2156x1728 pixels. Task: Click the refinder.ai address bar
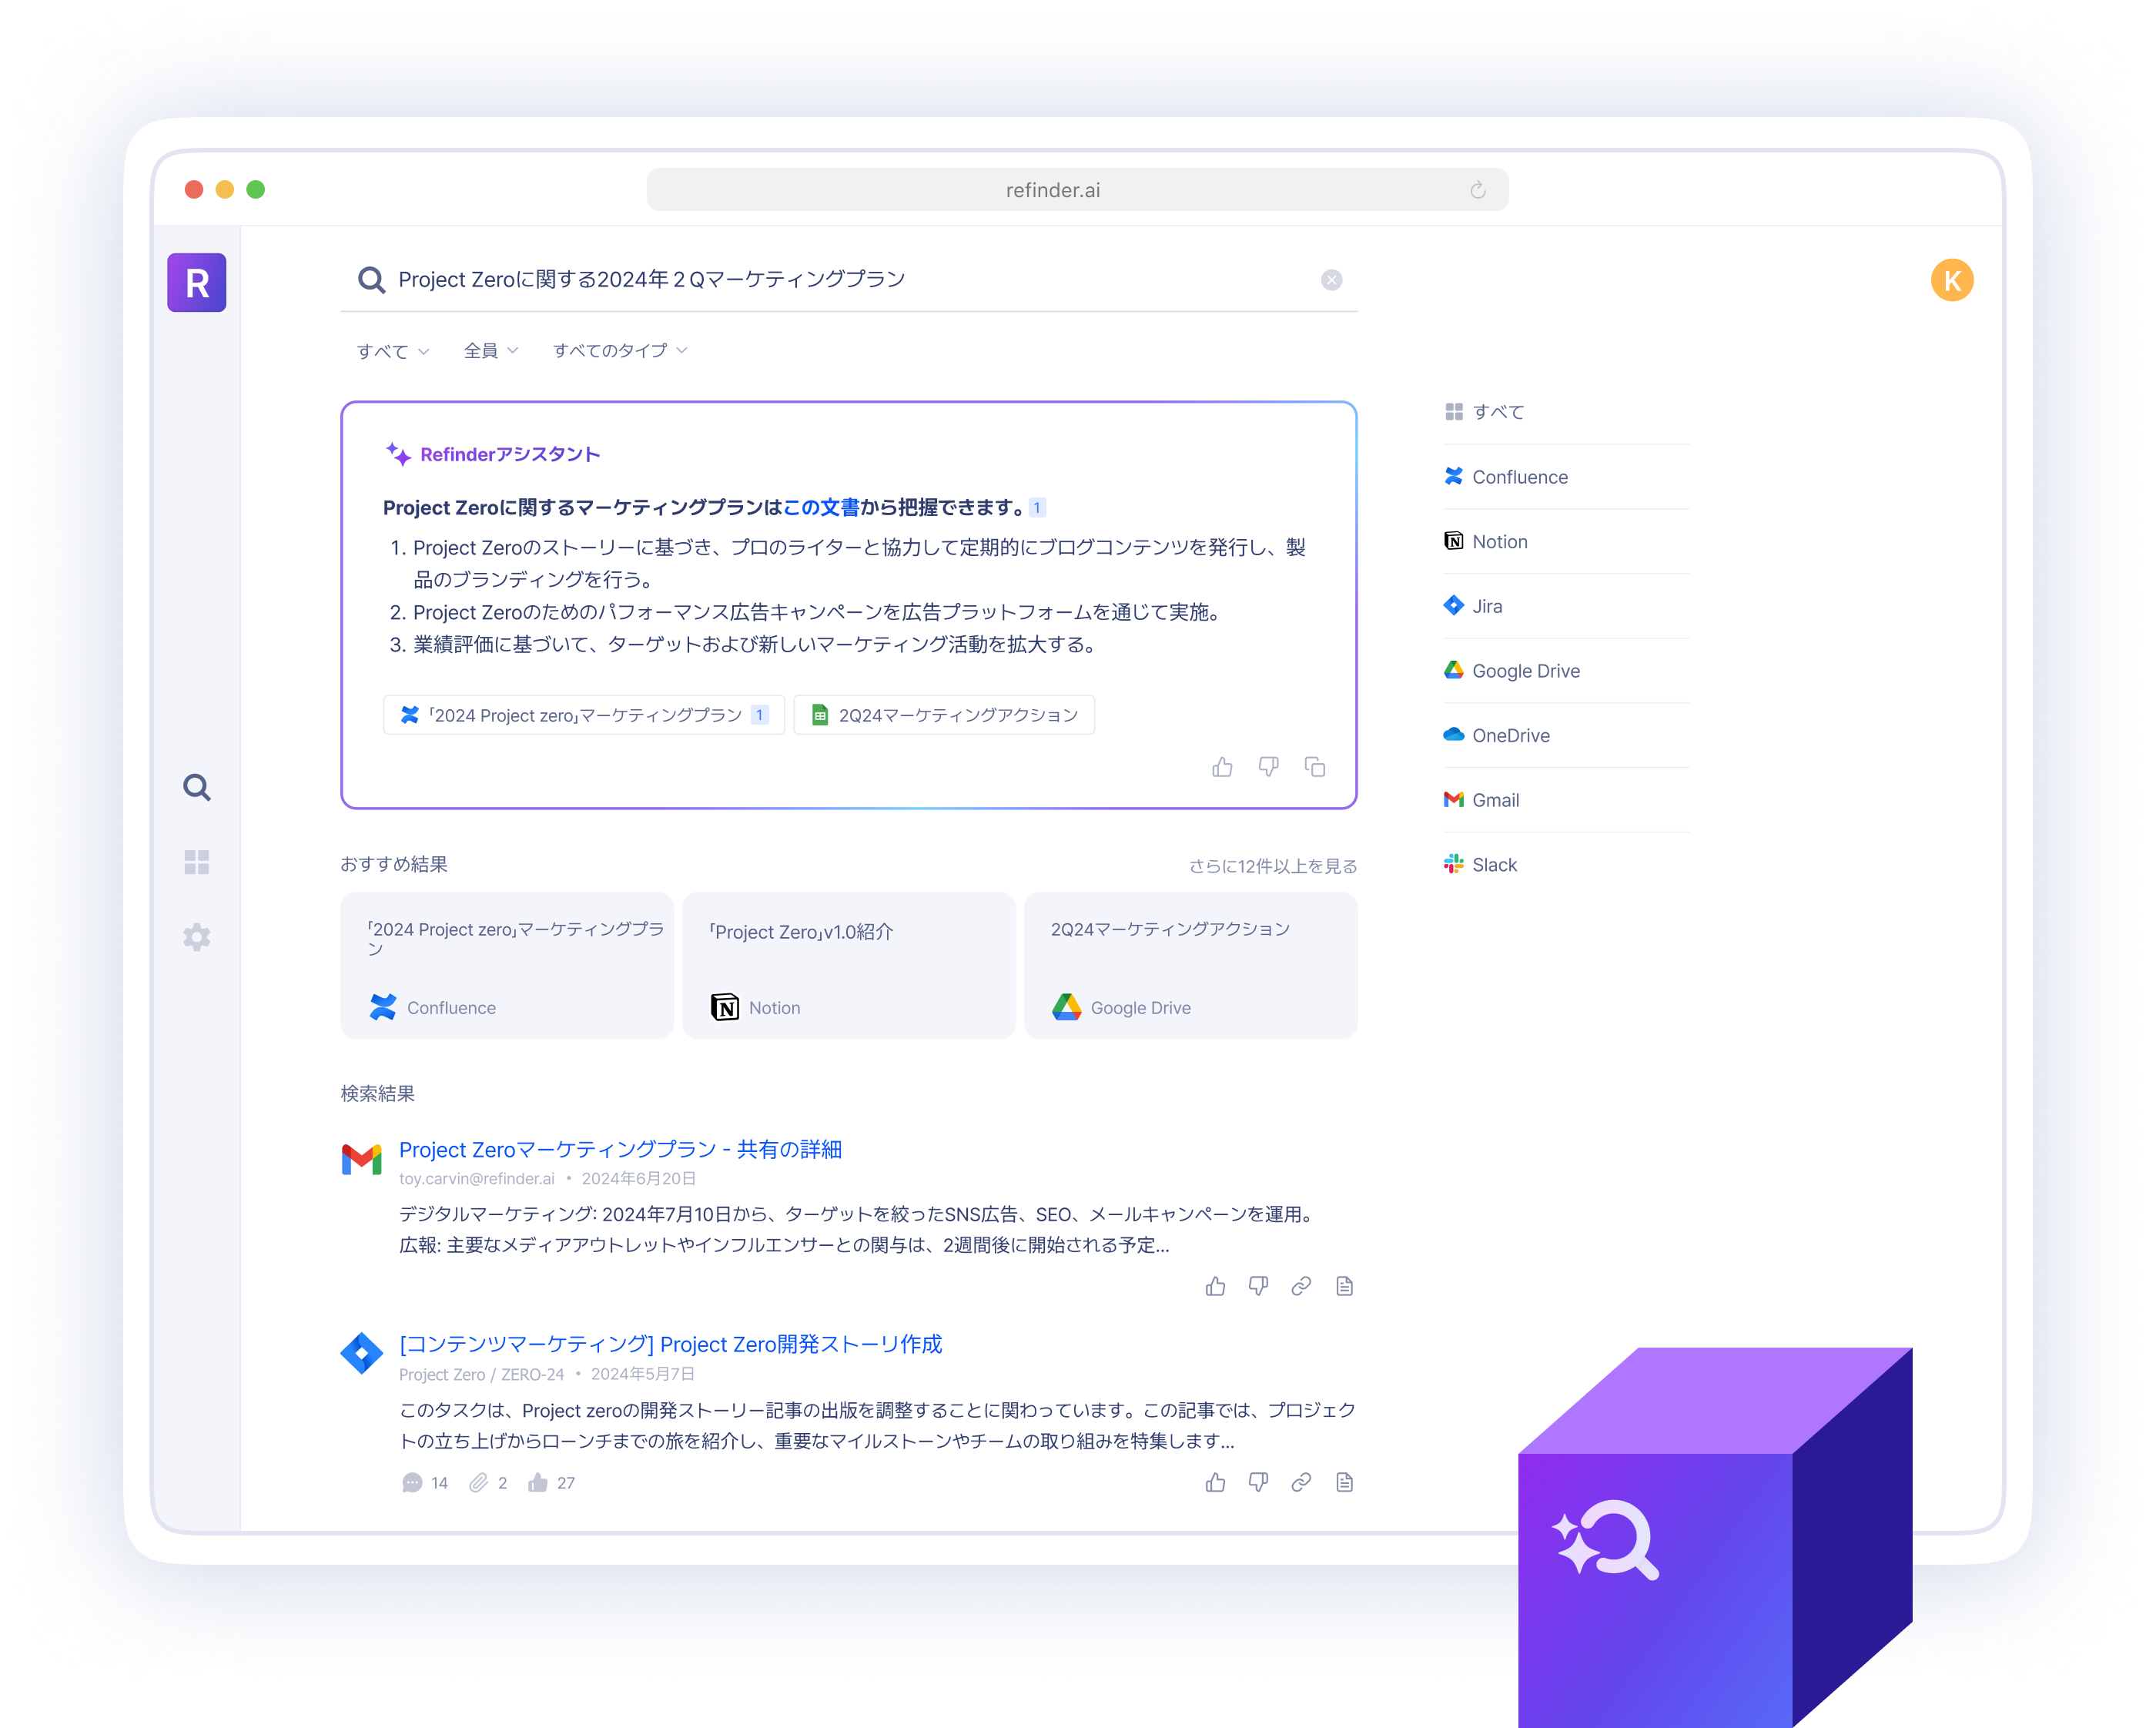click(x=1077, y=190)
